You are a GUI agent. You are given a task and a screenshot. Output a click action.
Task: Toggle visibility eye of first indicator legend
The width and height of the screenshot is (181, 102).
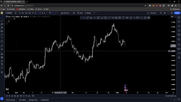(14, 19)
